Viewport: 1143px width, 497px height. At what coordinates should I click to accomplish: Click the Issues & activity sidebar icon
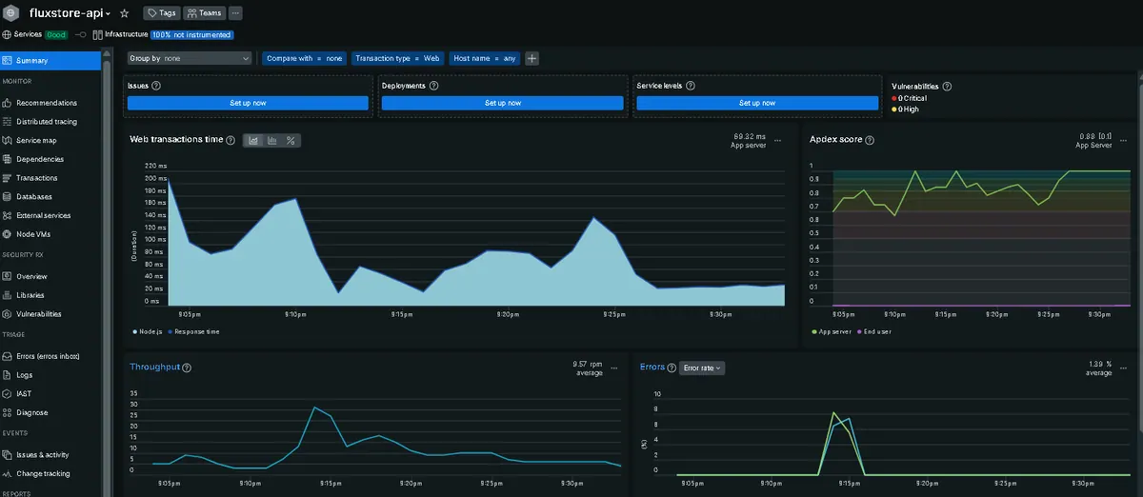8,455
